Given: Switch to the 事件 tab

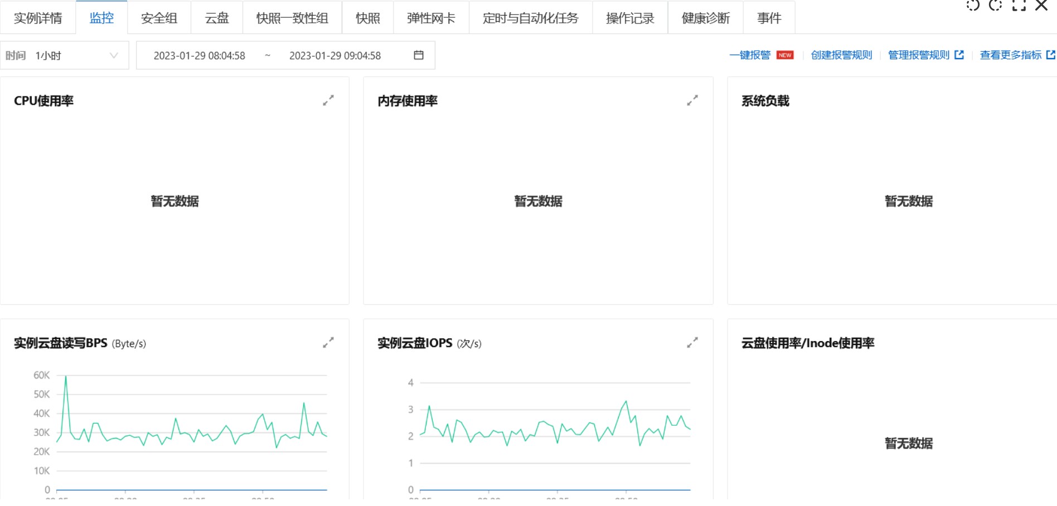Looking at the screenshot, I should pyautogui.click(x=769, y=18).
